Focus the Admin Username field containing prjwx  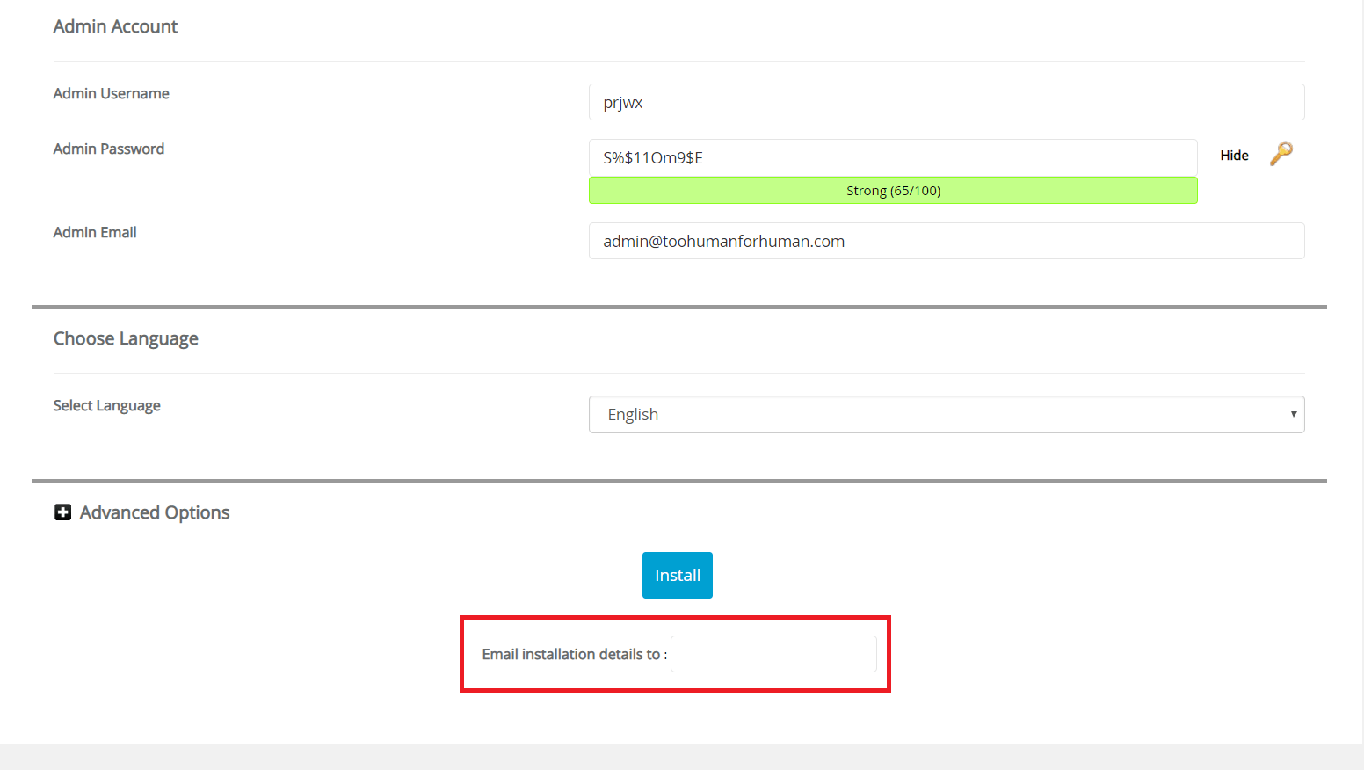(x=946, y=103)
